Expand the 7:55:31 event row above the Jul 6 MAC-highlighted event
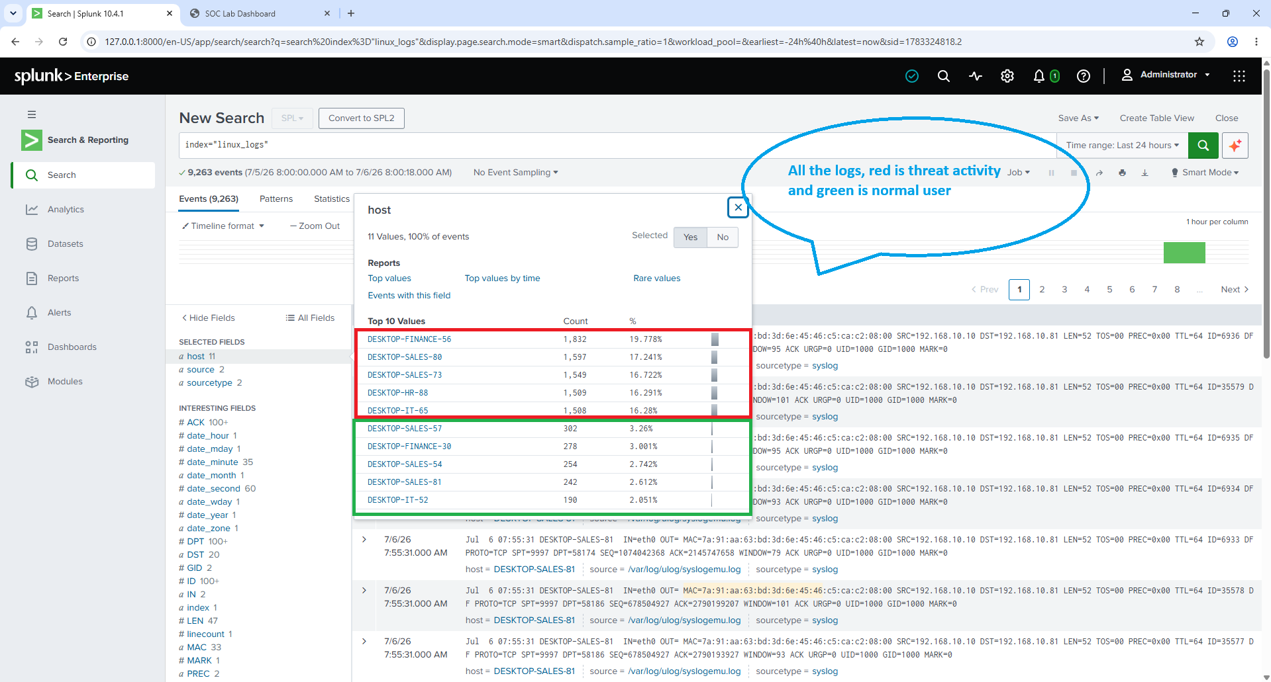The height and width of the screenshot is (682, 1271). pyautogui.click(x=364, y=540)
